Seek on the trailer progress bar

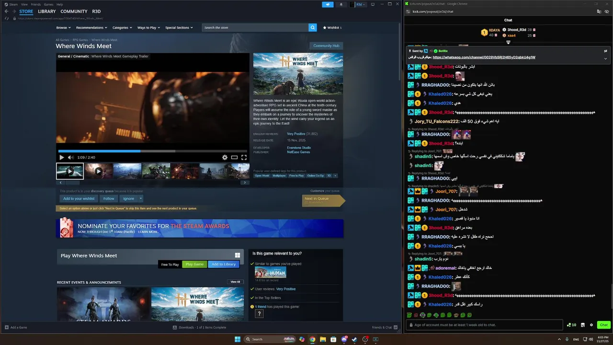(x=153, y=151)
